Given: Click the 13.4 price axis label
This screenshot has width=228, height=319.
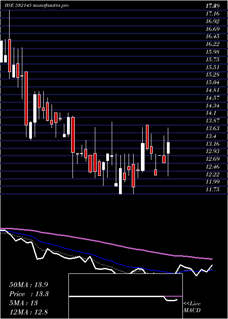Looking at the screenshot, I should 211,136.
